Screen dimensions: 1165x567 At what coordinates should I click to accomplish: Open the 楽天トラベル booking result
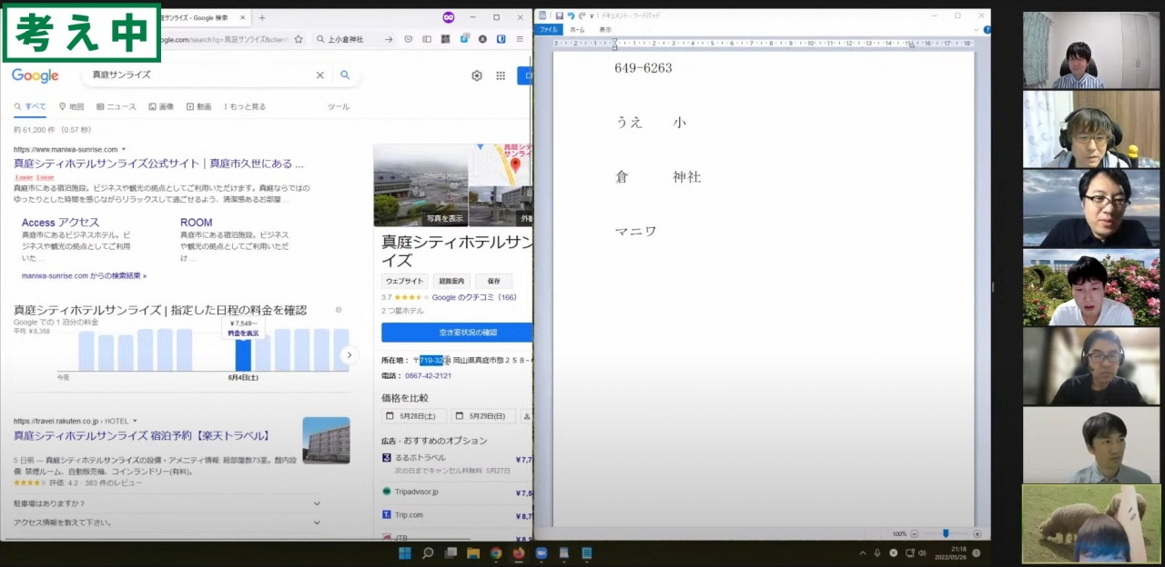coord(142,436)
